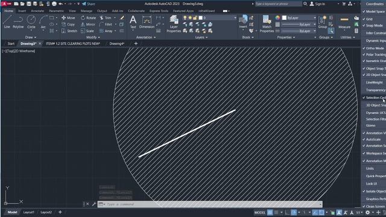Open the View ribbon tab
This screenshot has height=217, width=386.
[x=72, y=11]
